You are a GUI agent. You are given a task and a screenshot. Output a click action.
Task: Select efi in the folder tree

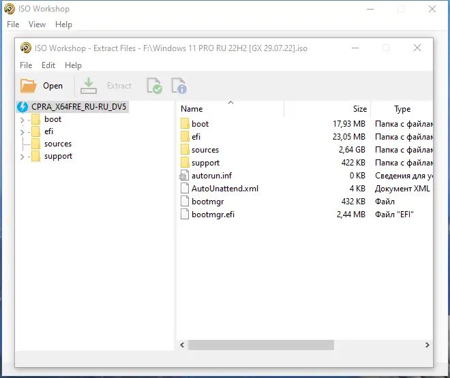49,131
